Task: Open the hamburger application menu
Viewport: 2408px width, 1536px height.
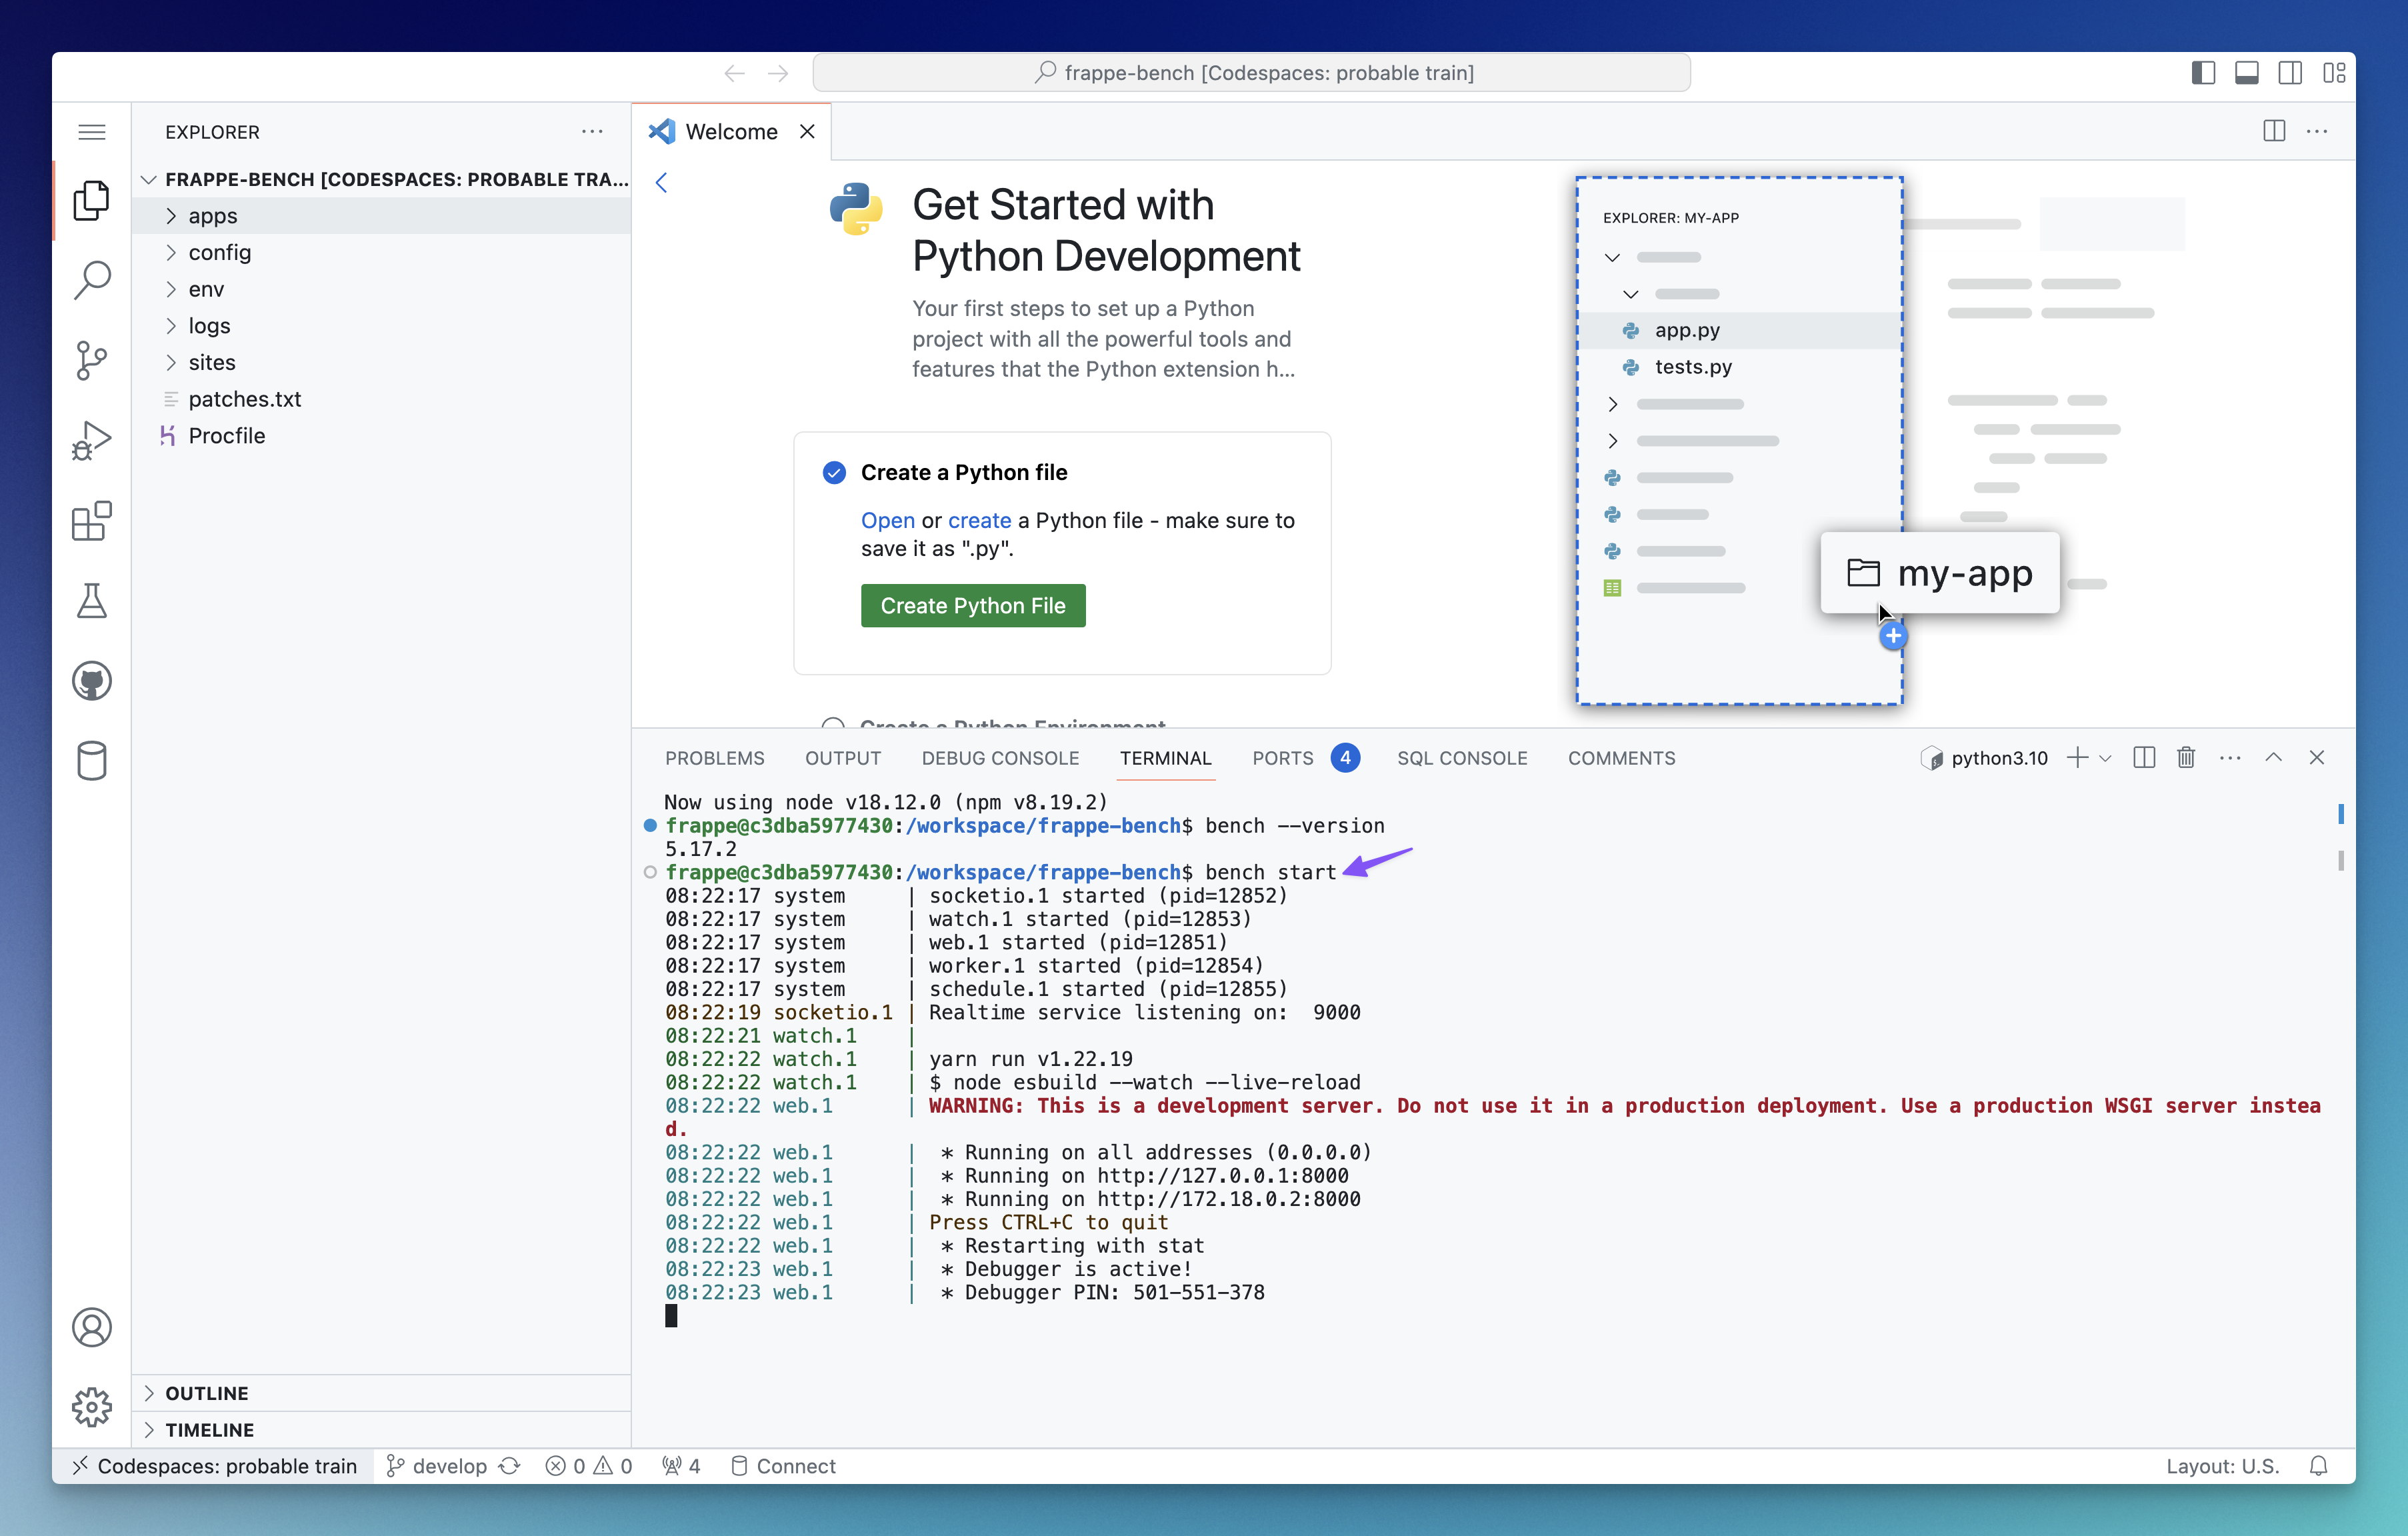Action: (x=92, y=132)
